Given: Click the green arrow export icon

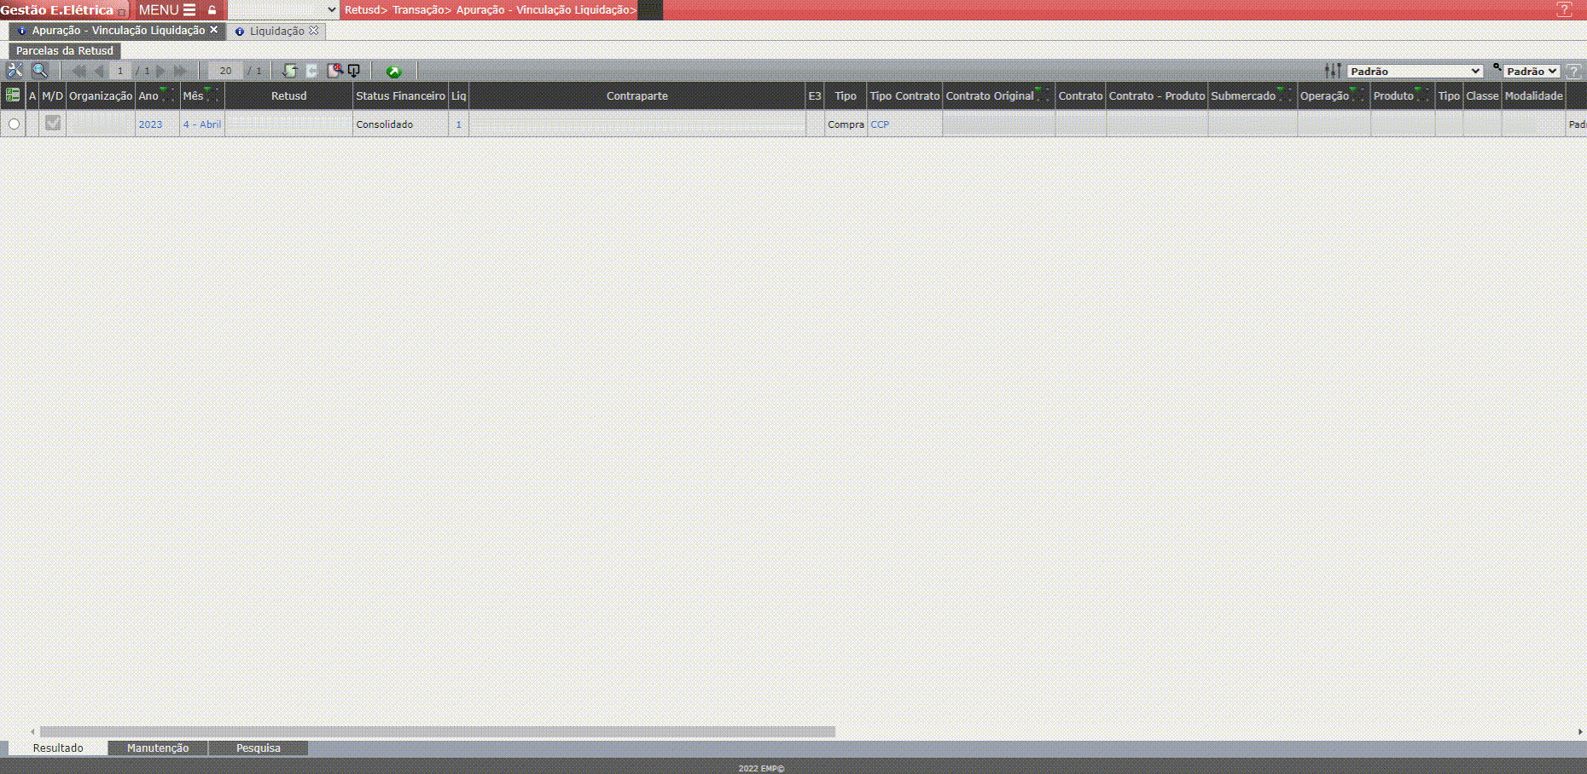Looking at the screenshot, I should pos(393,72).
